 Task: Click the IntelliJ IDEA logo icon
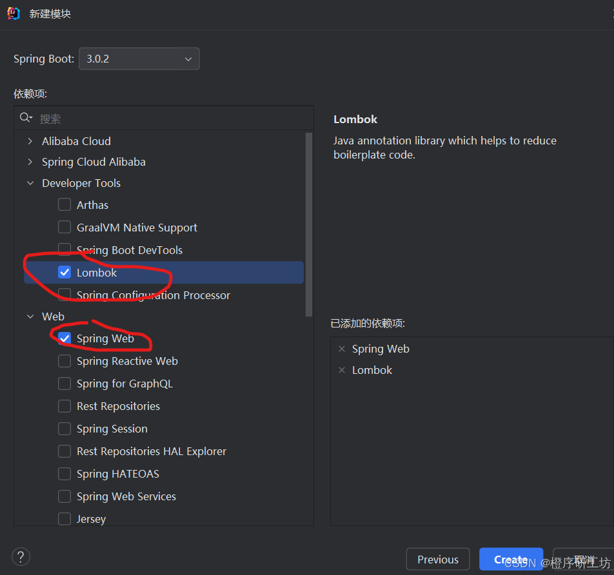14,14
